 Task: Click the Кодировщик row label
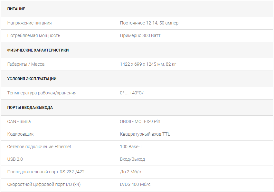pyautogui.click(x=20, y=134)
